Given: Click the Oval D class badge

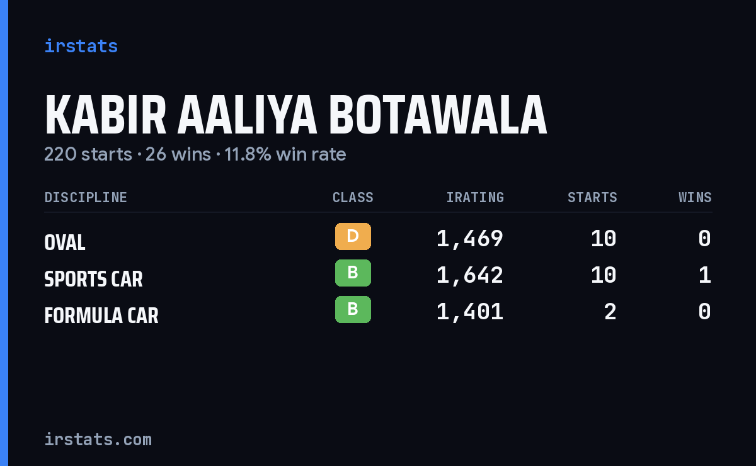Looking at the screenshot, I should pyautogui.click(x=353, y=236).
